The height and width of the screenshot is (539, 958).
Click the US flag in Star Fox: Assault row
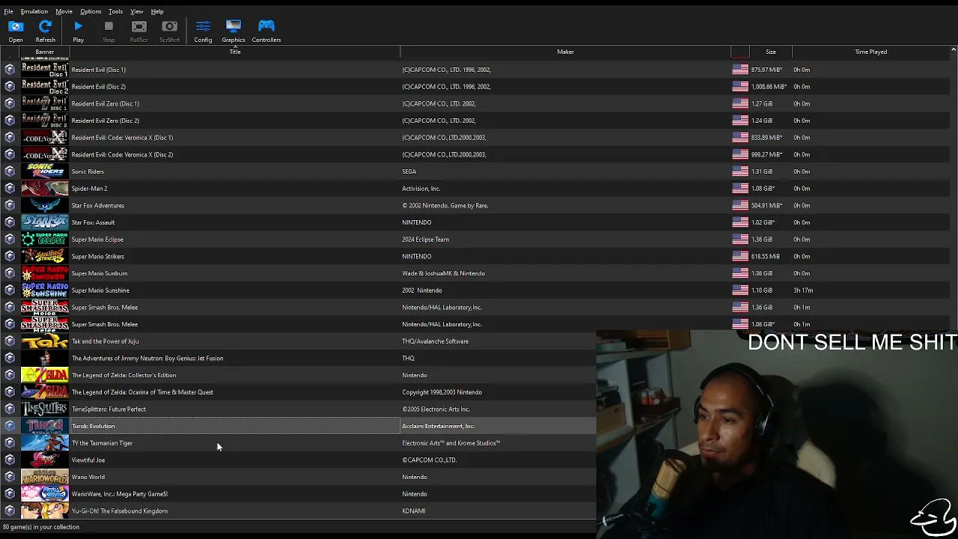[x=740, y=222]
